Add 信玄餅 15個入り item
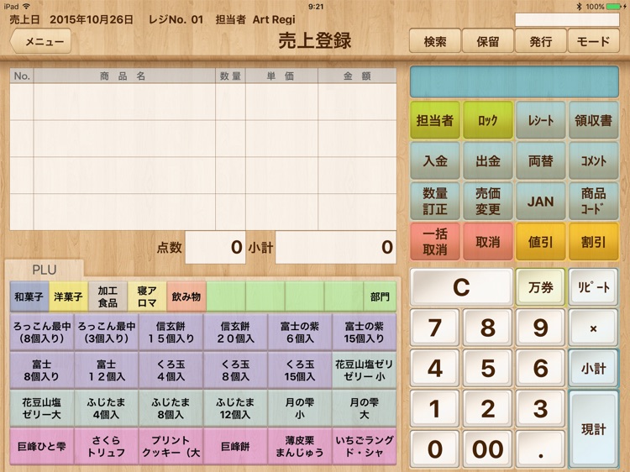Screen dimensions: 630x472 coord(171,333)
